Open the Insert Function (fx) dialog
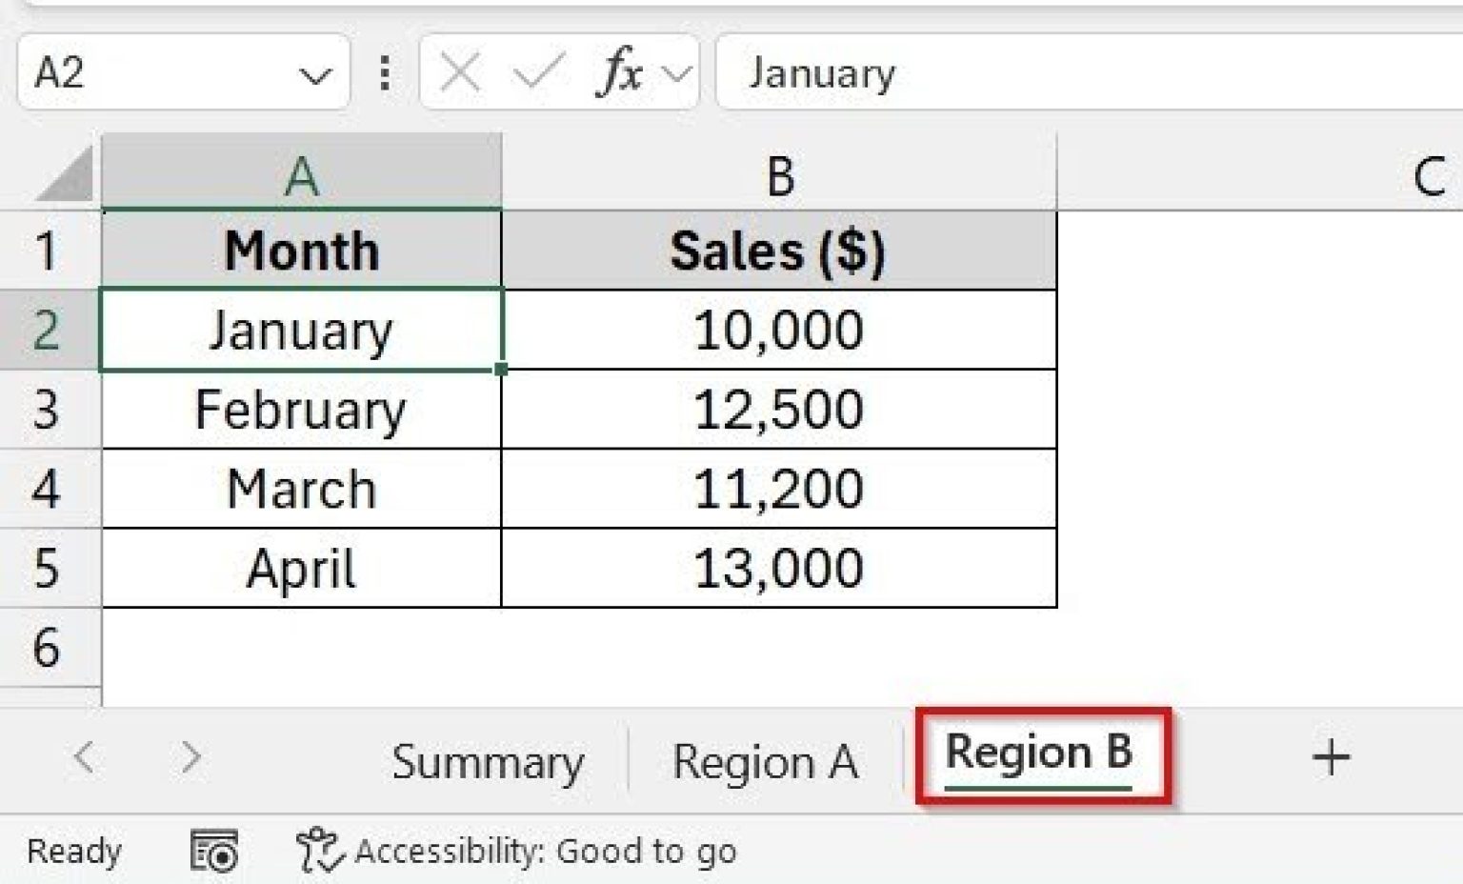Image resolution: width=1463 pixels, height=884 pixels. [619, 70]
